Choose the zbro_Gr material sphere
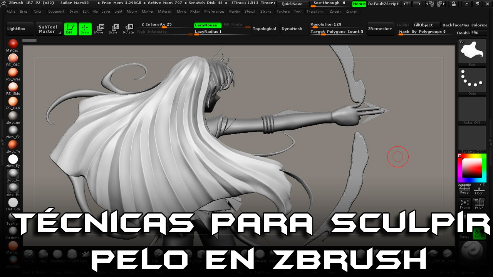 point(13,130)
